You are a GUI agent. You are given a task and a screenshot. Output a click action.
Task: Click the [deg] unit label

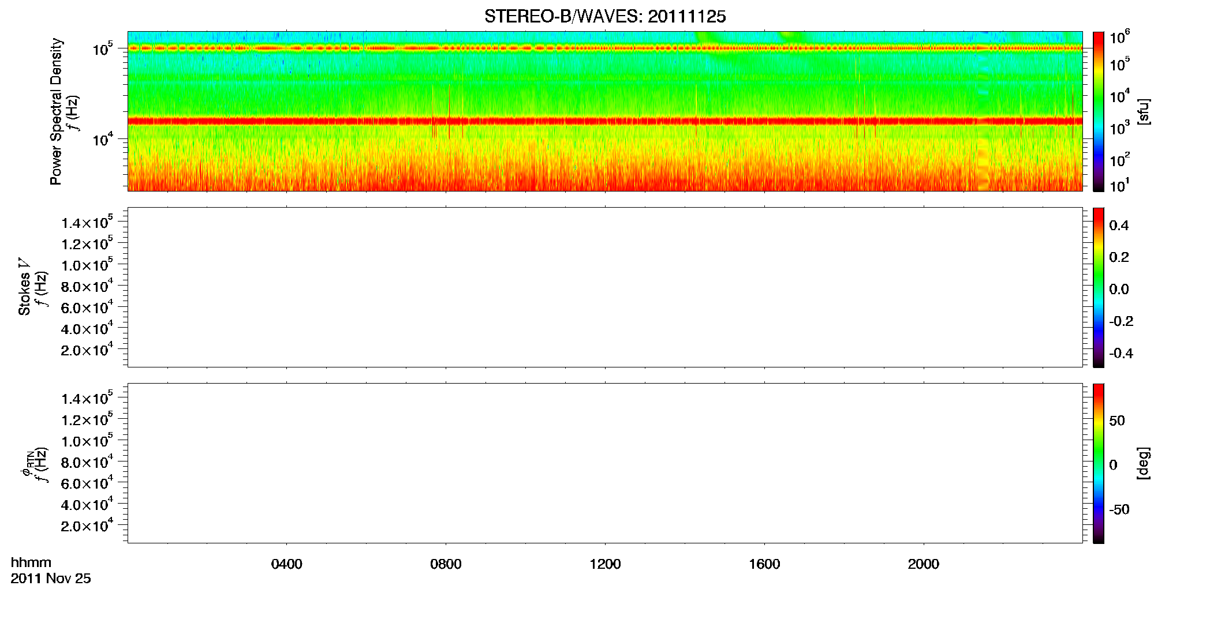tap(1144, 463)
